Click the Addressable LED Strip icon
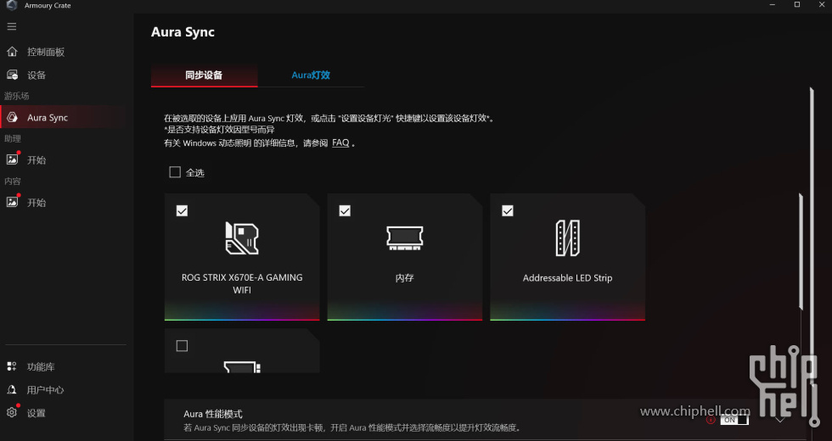832x441 pixels. 567,238
